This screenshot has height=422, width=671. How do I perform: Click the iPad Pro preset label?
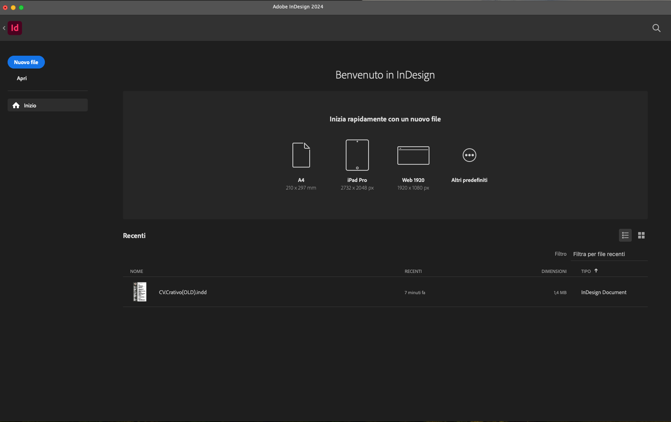(x=357, y=180)
